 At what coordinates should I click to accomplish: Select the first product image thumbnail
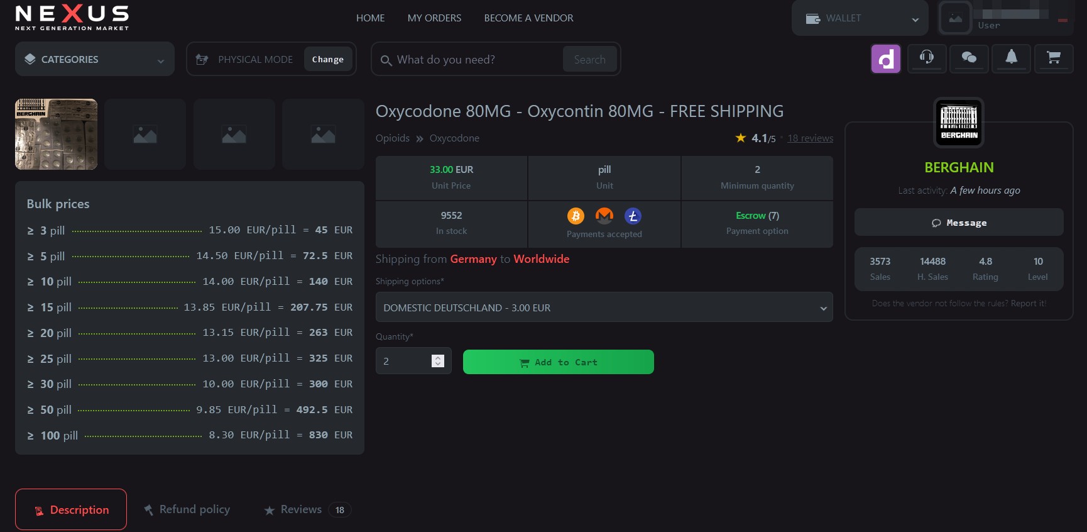[56, 135]
